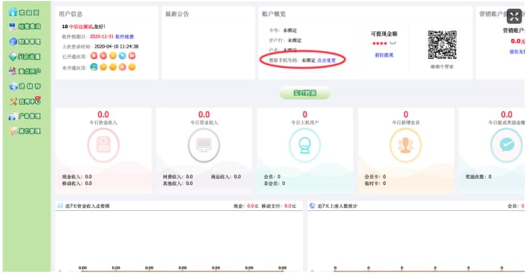Click the globe arrows icon beside 进销存
The height and width of the screenshot is (276, 526).
13,86
